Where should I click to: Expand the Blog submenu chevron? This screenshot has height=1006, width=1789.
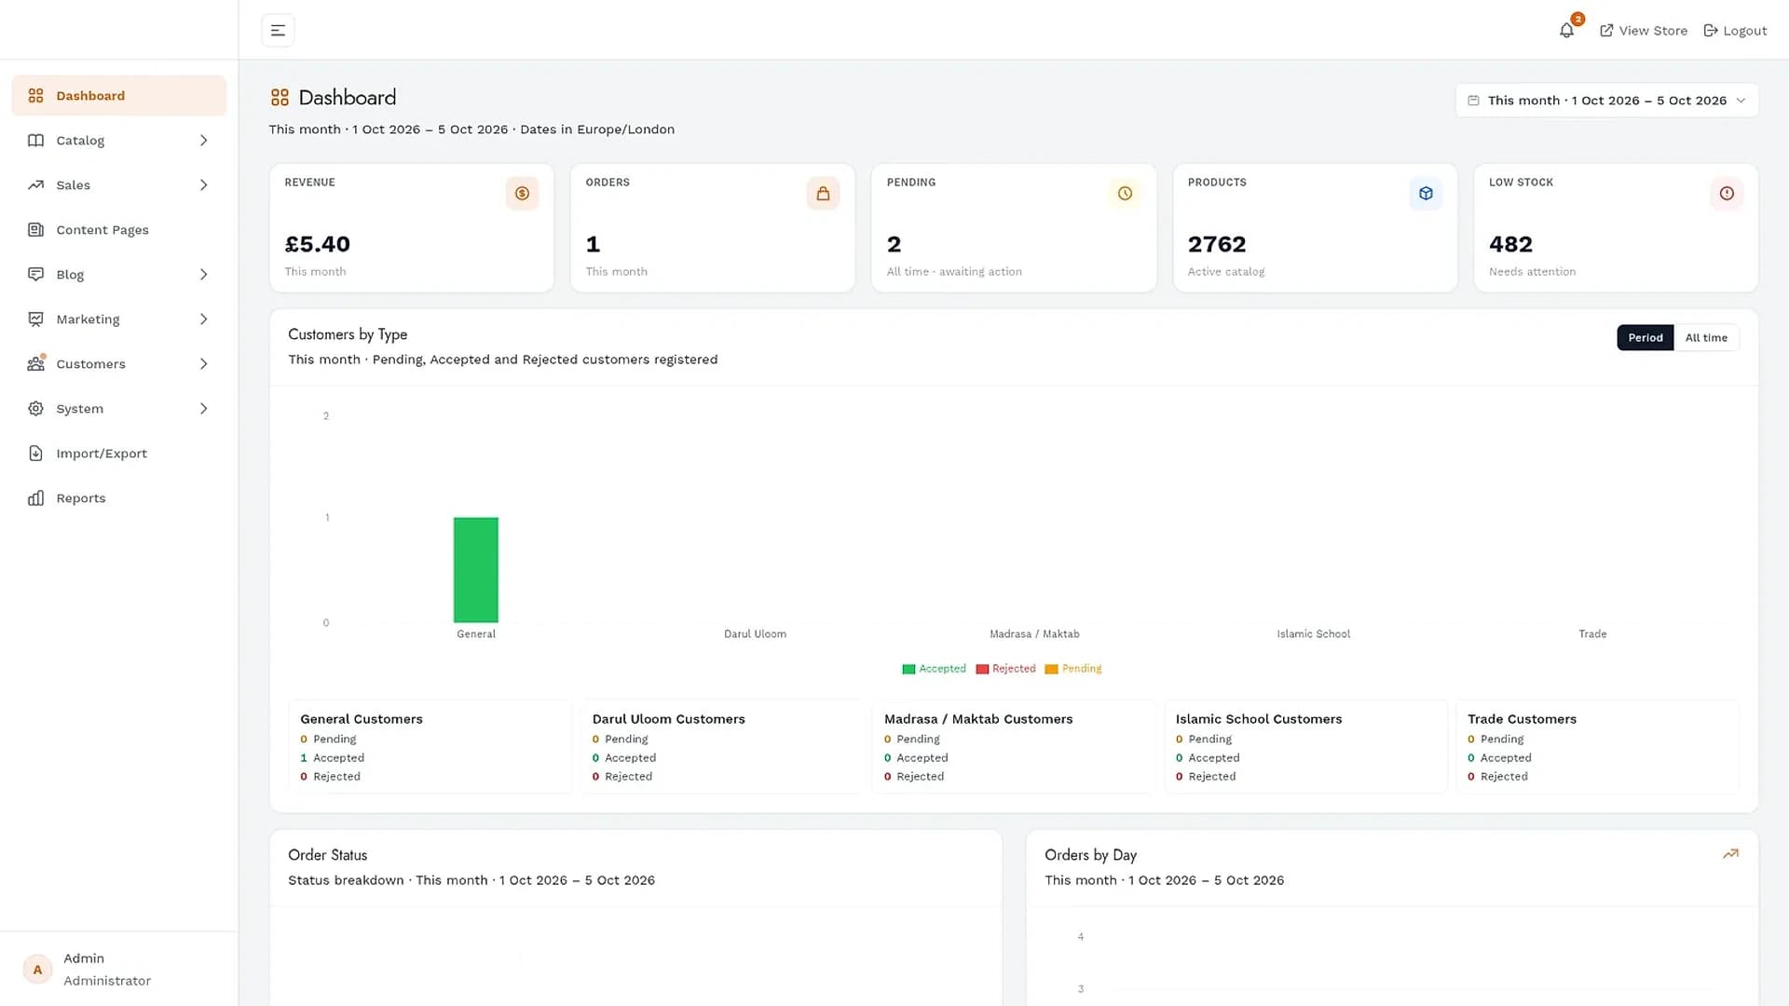(203, 275)
